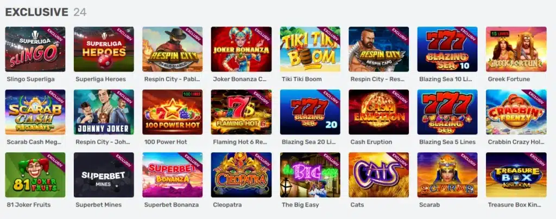556x219 pixels.
Task: Click the Greek Fortune game image
Action: [516, 49]
